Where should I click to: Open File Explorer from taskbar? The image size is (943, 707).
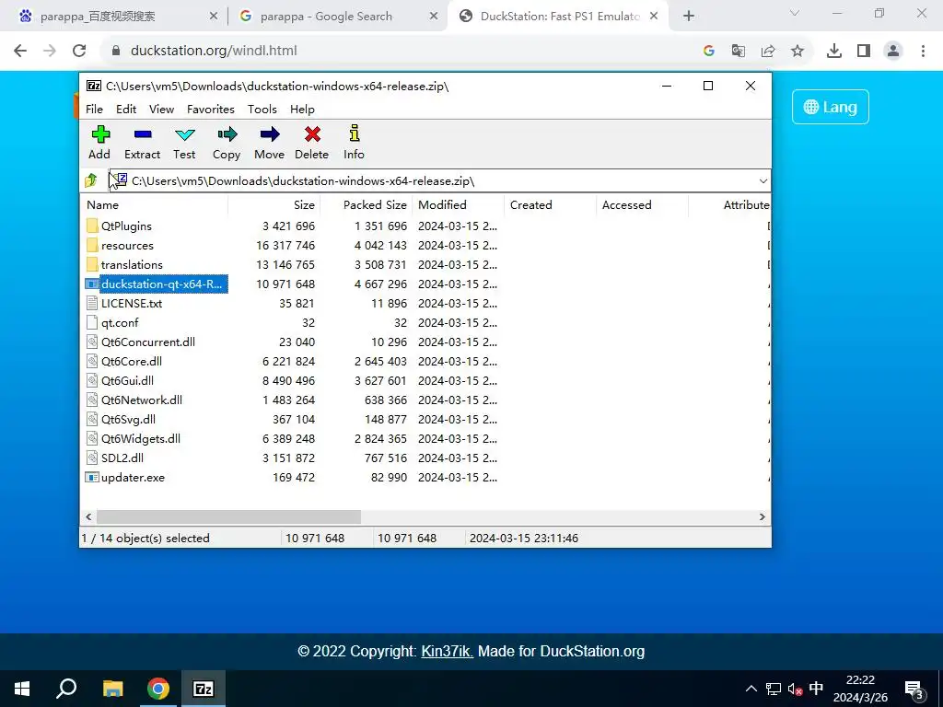tap(112, 689)
